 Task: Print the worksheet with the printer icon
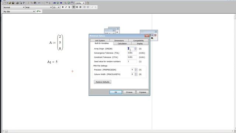pyautogui.click(x=17, y=3)
